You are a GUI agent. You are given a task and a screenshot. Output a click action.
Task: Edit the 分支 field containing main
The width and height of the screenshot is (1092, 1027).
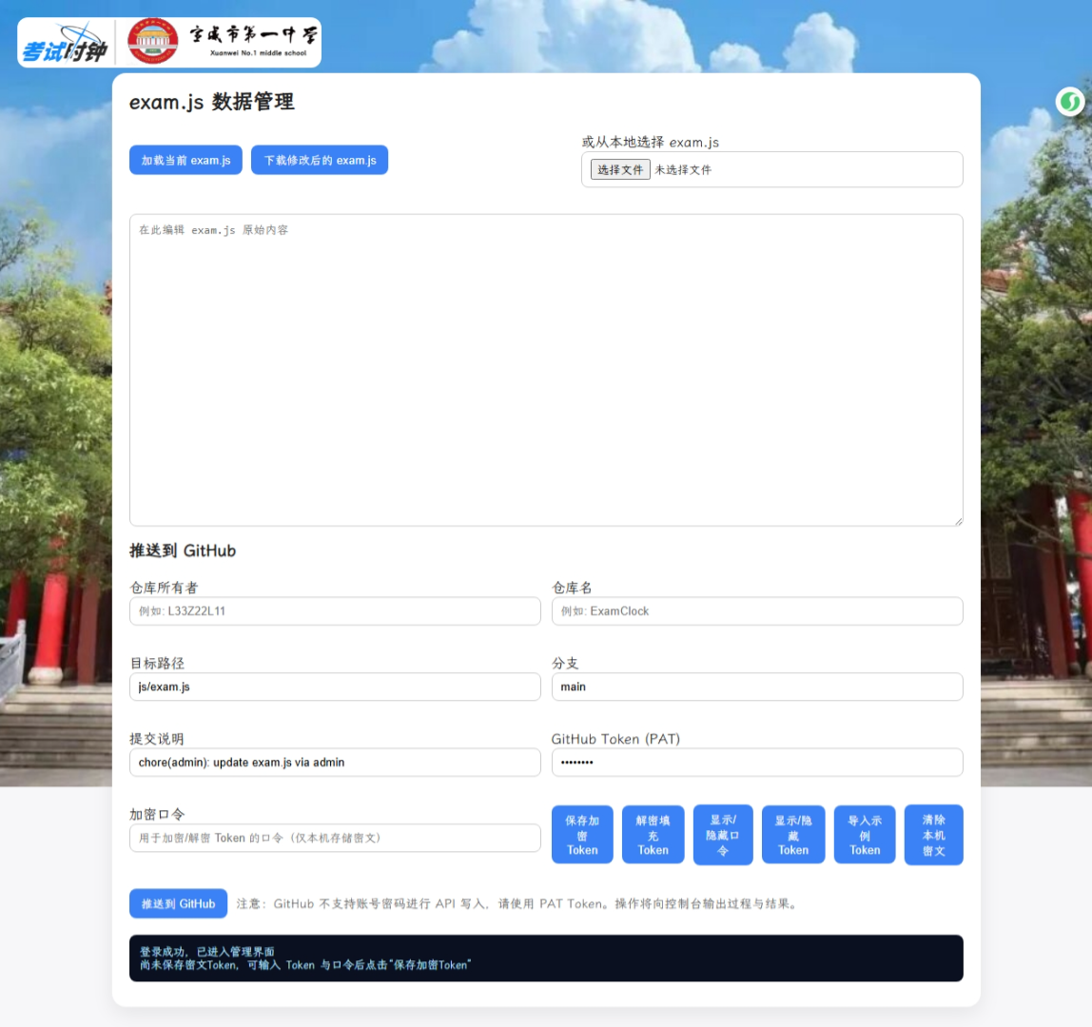click(757, 687)
